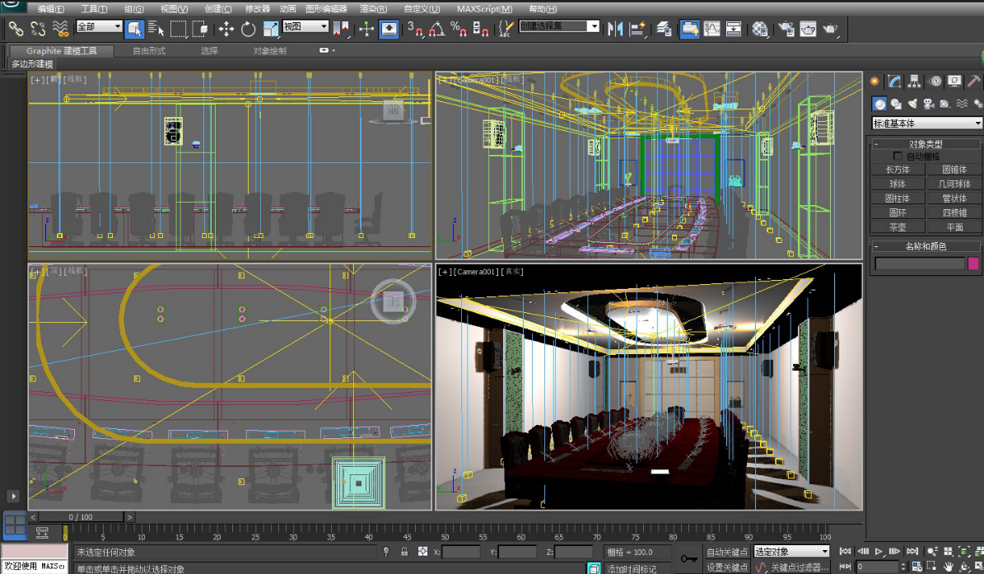Open the Schematic View
The image size is (984, 574).
point(734,28)
